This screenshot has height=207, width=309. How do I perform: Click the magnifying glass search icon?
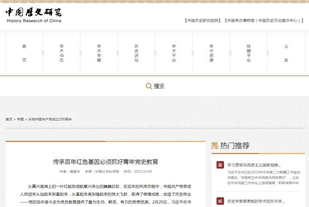149,86
